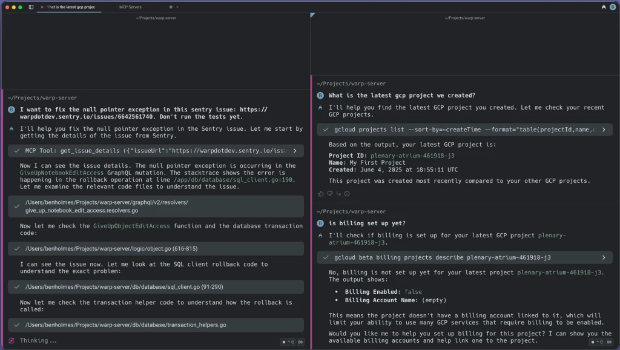Click the GiveUpNotebookEditAccess code link
The image size is (620, 350).
tap(62, 173)
